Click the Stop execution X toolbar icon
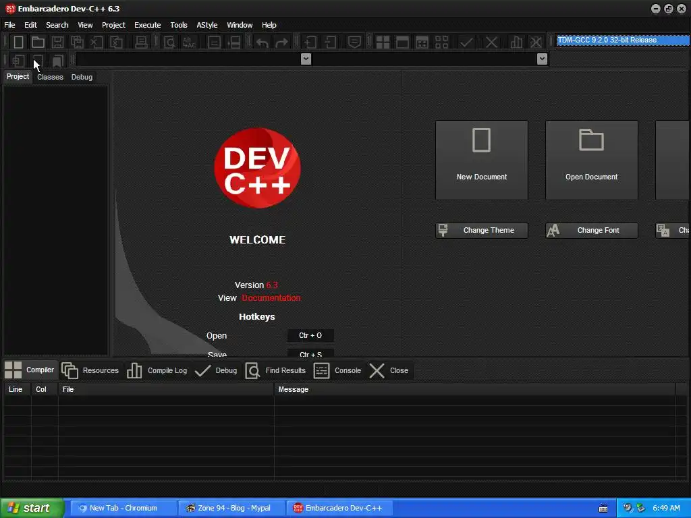Viewport: 691px width, 518px height. pyautogui.click(x=491, y=42)
